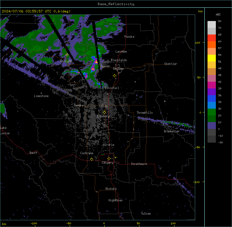This screenshot has height=227, width=232.
Task: Click the Lacombe city label
Action: 121,51
